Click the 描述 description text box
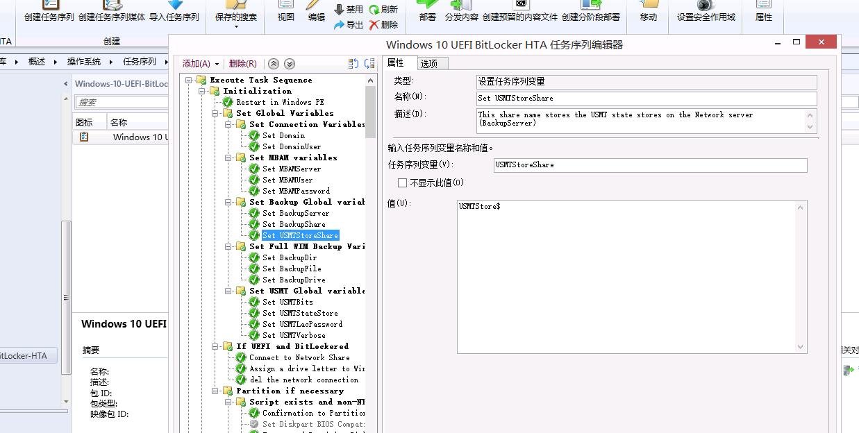This screenshot has height=433, width=859. [x=647, y=121]
